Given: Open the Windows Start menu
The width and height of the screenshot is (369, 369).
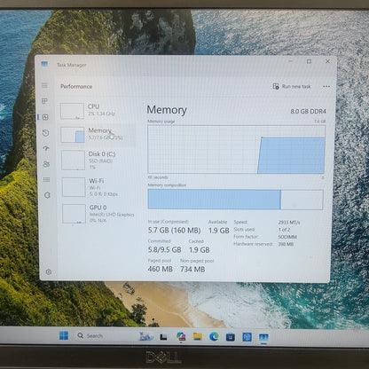Looking at the screenshot, I should click(x=64, y=335).
